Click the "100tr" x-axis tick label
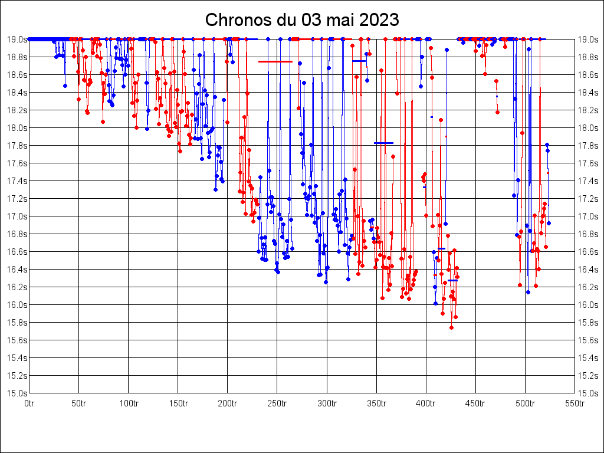The height and width of the screenshot is (453, 604). tap(129, 403)
